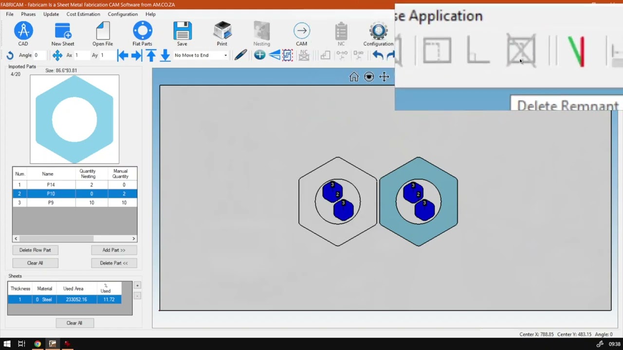This screenshot has width=623, height=350.
Task: Open Task View on the taskbar
Action: (x=21, y=344)
